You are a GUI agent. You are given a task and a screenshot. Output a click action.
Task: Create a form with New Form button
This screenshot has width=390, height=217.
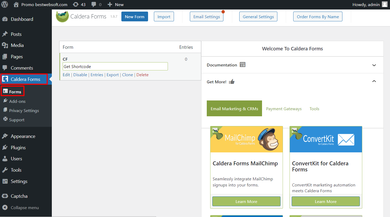135,17
